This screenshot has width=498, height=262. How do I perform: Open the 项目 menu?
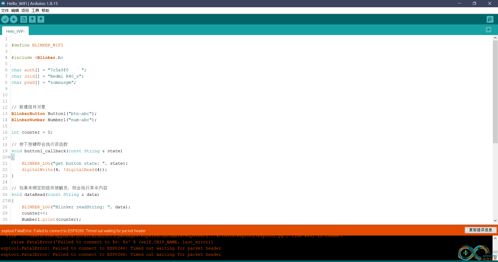point(25,11)
